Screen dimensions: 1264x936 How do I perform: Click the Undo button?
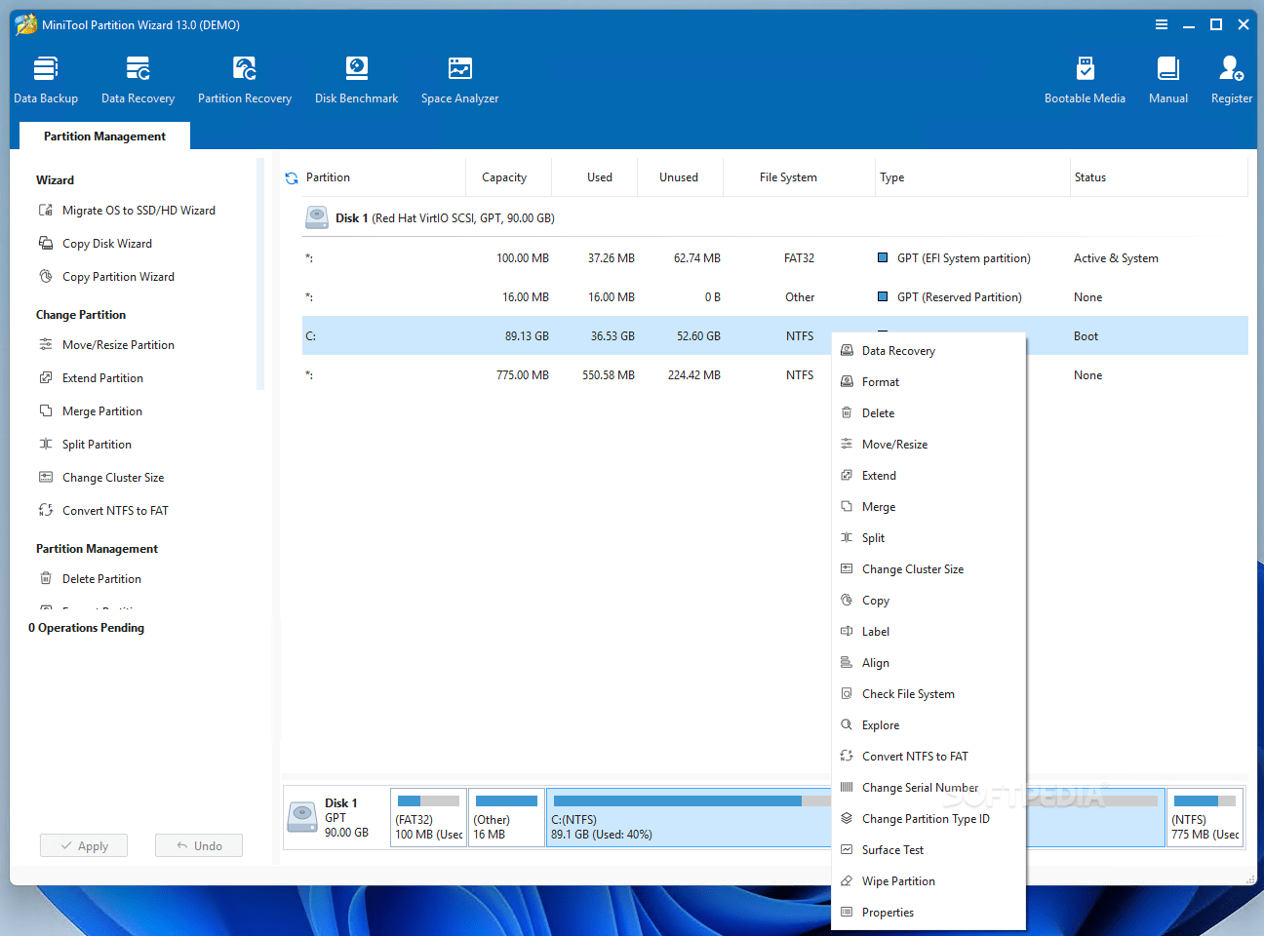click(x=199, y=845)
